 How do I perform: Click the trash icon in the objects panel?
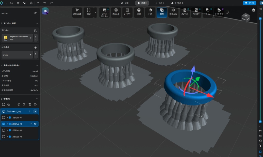pyautogui.click(x=30, y=104)
